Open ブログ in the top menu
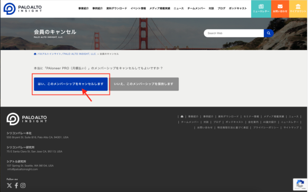The width and height of the screenshot is (308, 192). [221, 9]
